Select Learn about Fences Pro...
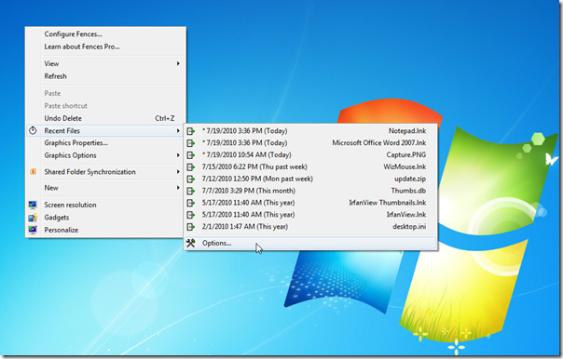563x359 pixels. tap(105, 47)
